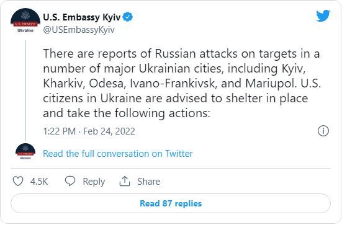Click the 4.5K likes count
342x225 pixels.
pyautogui.click(x=39, y=182)
